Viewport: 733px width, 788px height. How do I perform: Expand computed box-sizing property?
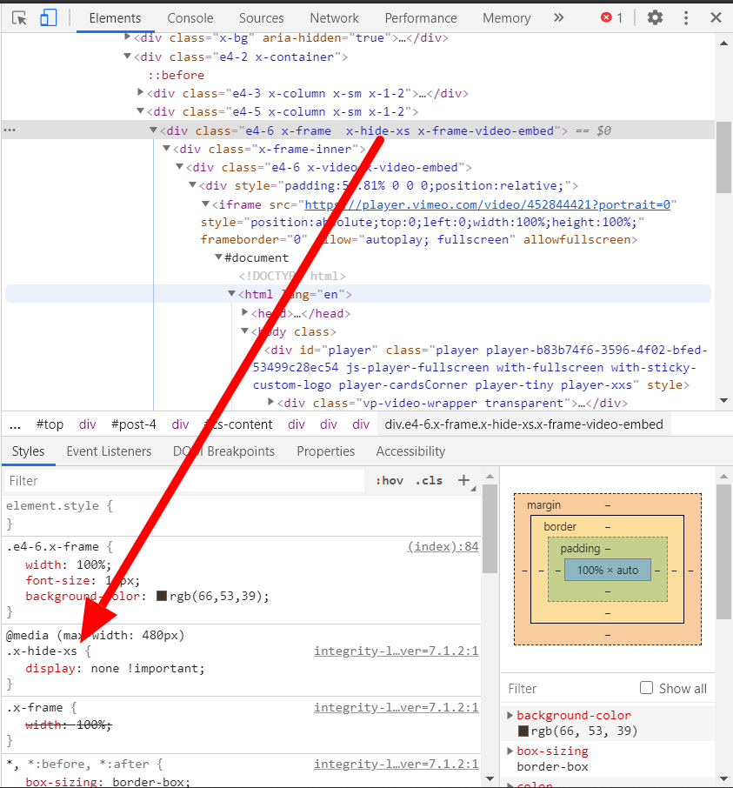[x=510, y=751]
